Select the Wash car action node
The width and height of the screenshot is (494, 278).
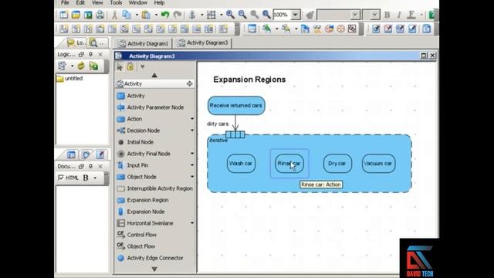241,163
